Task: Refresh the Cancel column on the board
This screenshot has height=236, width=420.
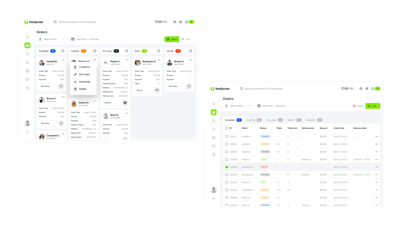Action: click(x=191, y=51)
